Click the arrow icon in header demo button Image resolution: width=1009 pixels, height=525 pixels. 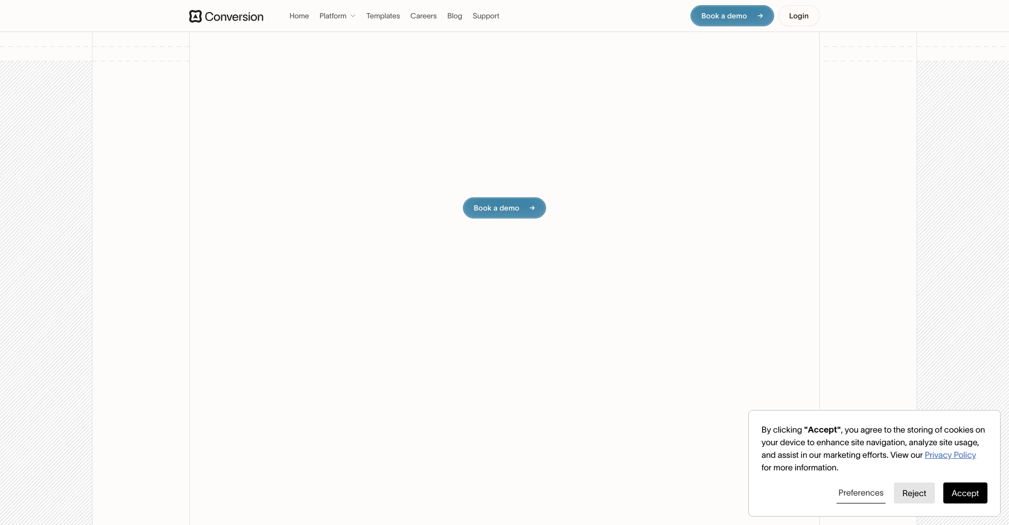tap(760, 16)
